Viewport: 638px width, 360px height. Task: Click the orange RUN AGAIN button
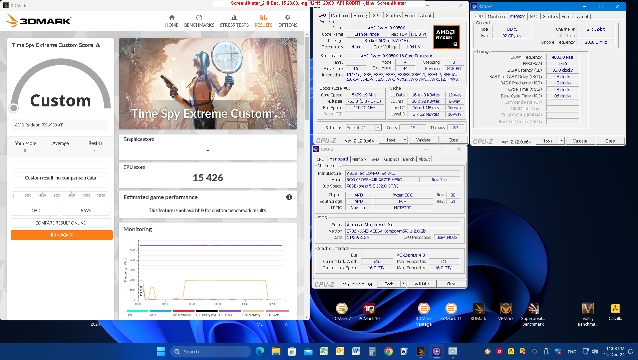click(62, 235)
